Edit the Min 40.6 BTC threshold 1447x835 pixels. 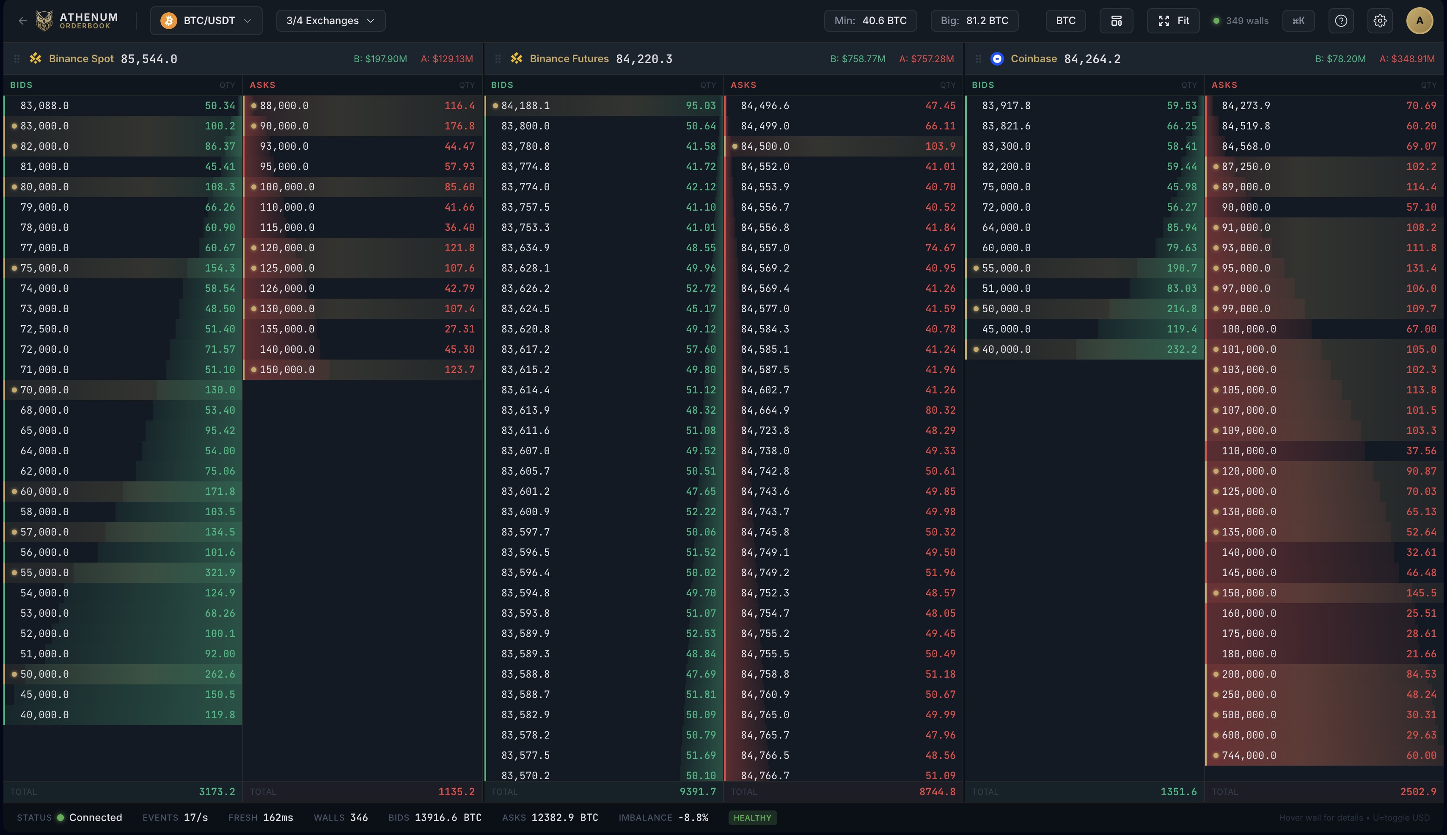[870, 21]
